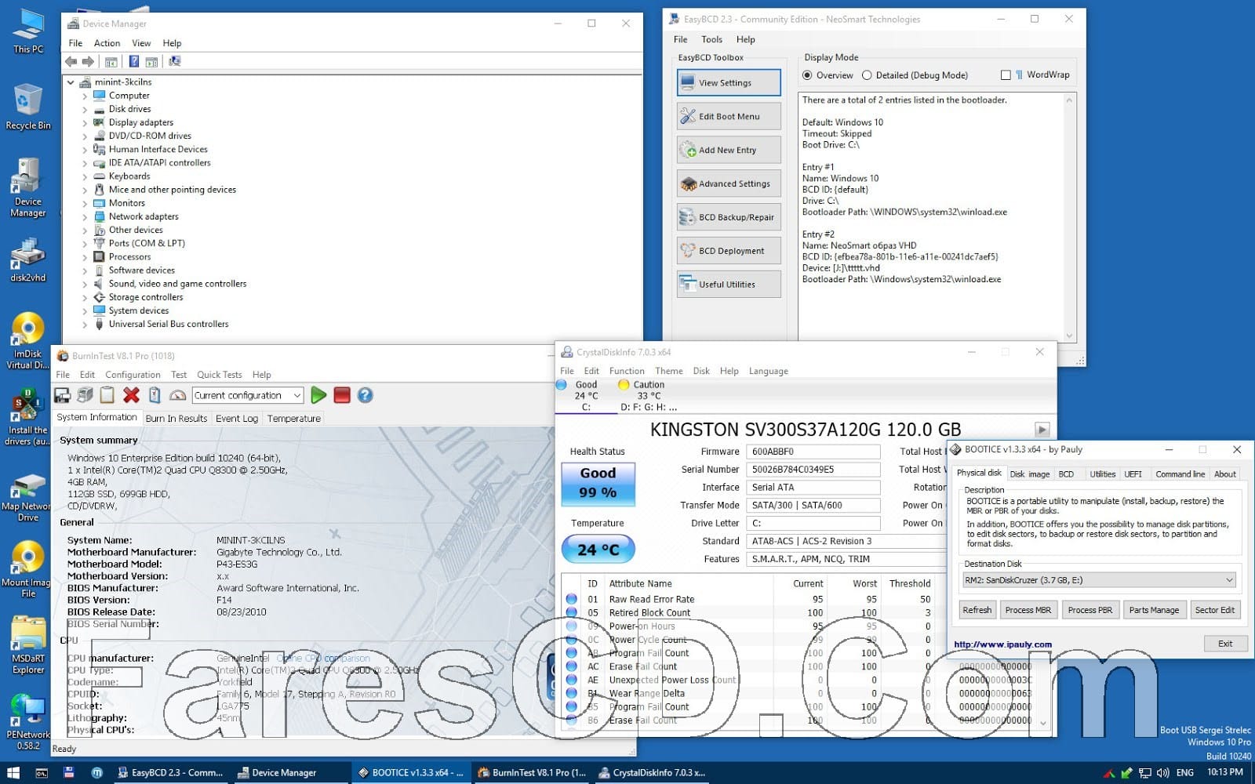Click the red X clear results icon in BurnInTest
This screenshot has width=1255, height=784.
tap(131, 395)
